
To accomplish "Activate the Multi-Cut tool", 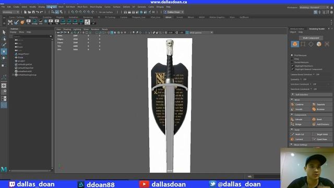I will (300, 134).
